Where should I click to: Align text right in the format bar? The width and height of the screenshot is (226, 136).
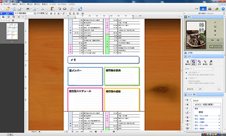pos(78,14)
